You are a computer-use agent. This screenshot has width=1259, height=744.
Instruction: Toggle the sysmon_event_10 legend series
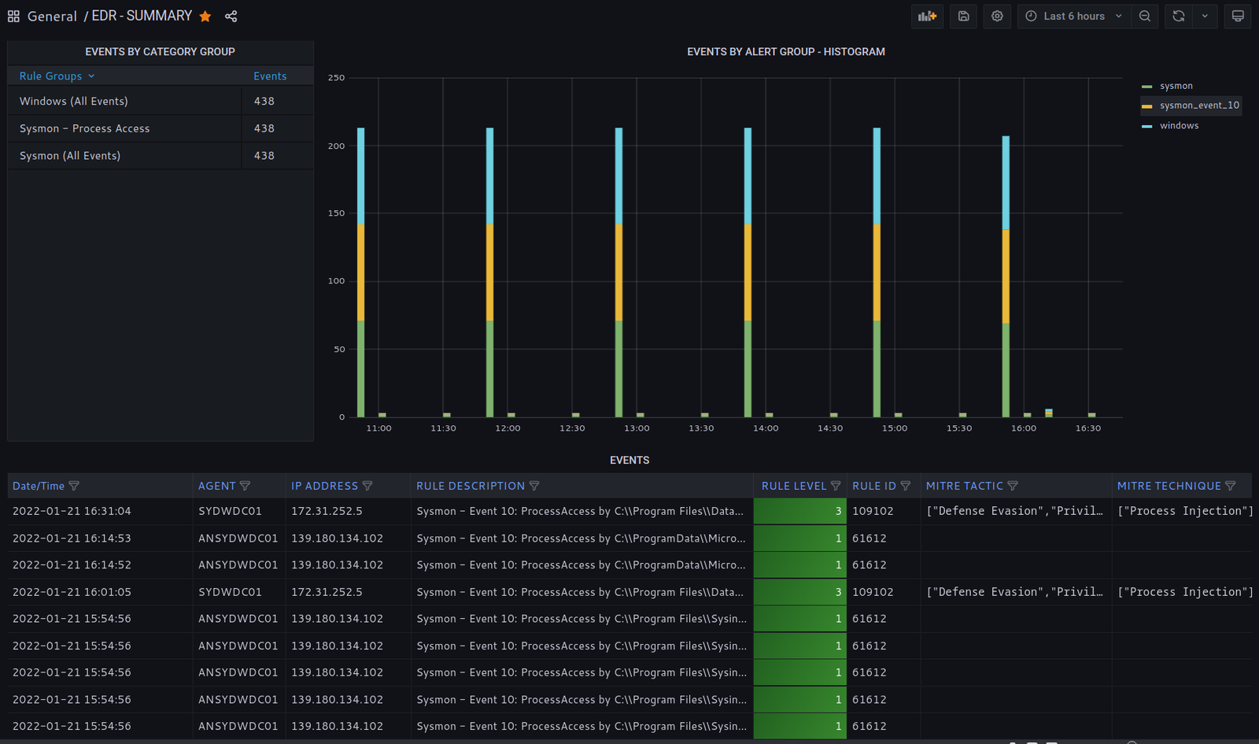[x=1198, y=105]
